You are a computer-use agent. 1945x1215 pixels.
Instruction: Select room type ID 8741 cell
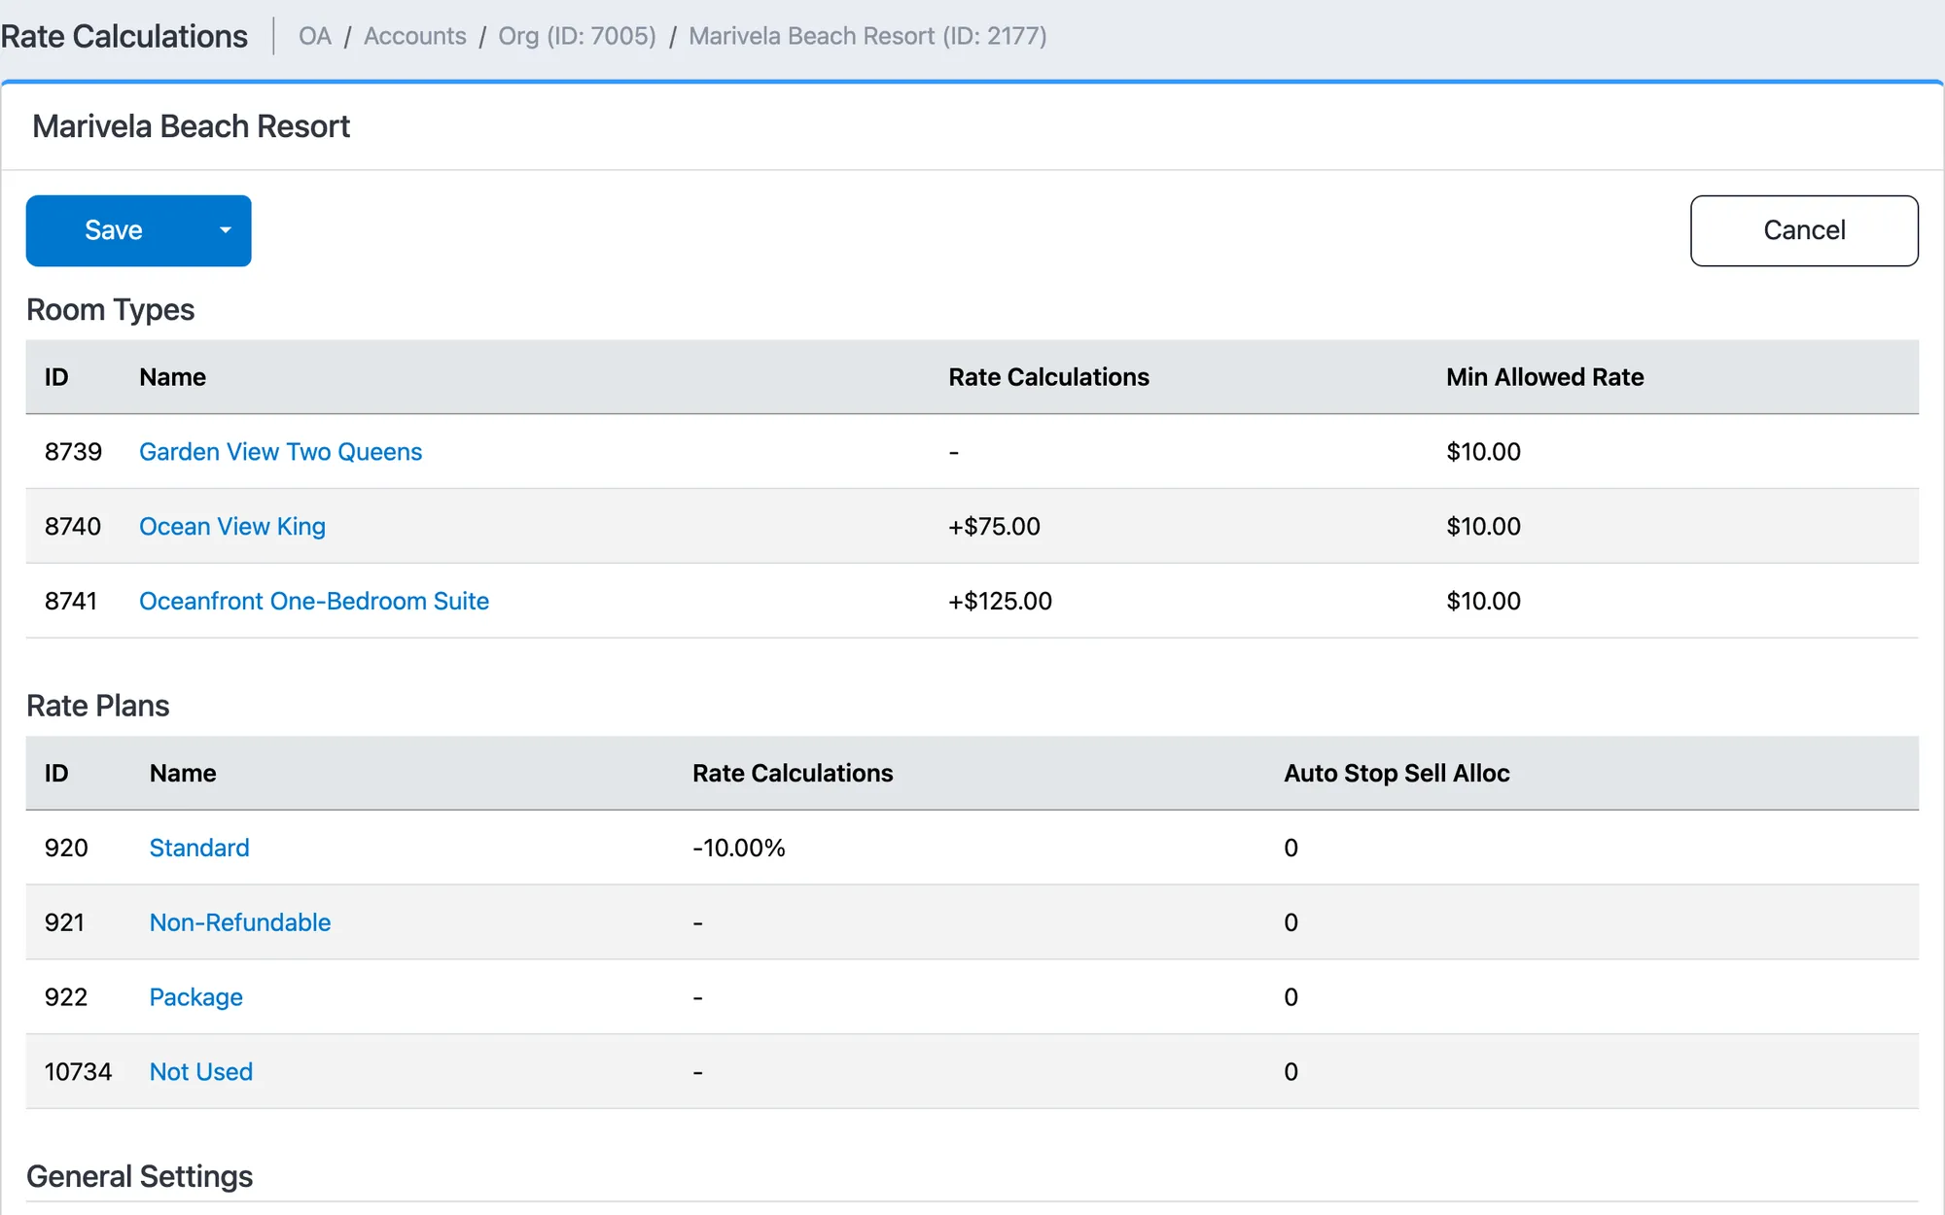(x=71, y=602)
